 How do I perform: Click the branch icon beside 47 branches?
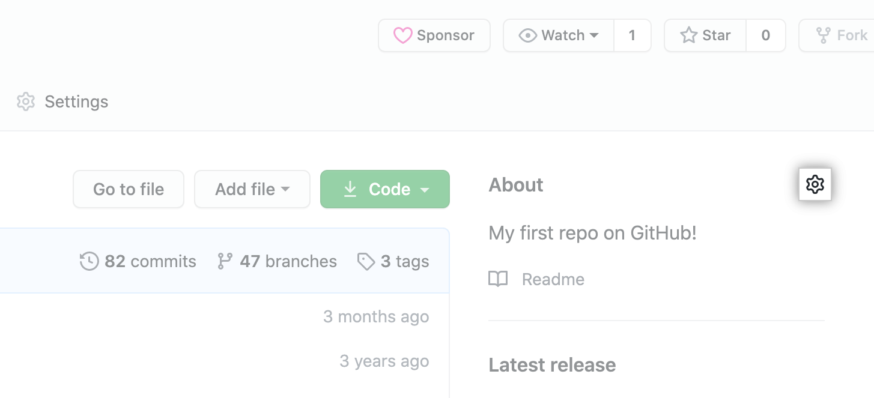click(225, 261)
